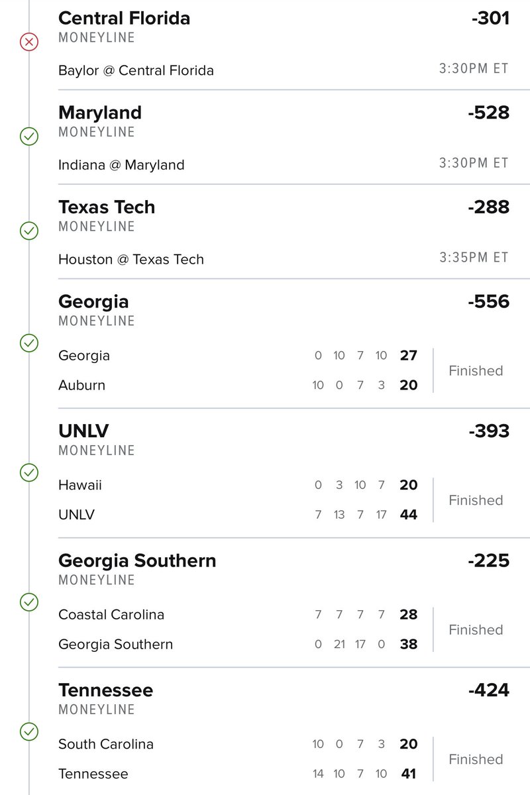This screenshot has height=795, width=530.
Task: Open the Indiana @ Maryland matchup
Action: [121, 165]
